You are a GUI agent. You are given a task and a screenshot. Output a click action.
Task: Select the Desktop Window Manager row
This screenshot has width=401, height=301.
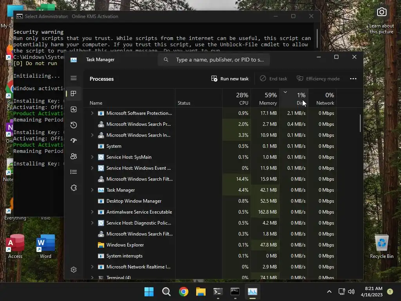point(210,201)
